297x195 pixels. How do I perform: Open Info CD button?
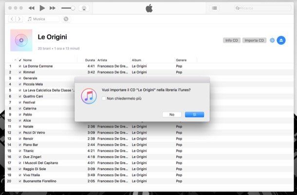231,40
